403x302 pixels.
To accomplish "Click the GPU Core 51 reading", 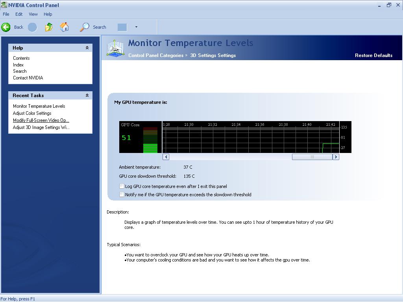I will 126,138.
